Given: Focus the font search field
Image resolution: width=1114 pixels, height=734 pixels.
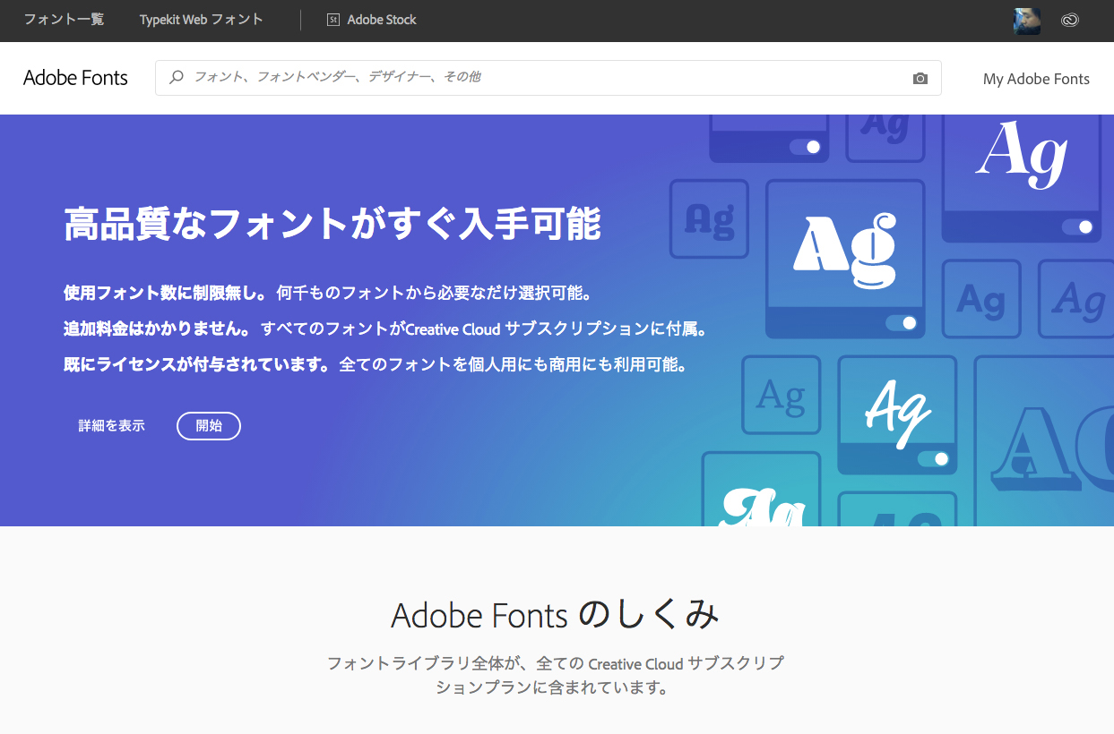Looking at the screenshot, I should [548, 78].
